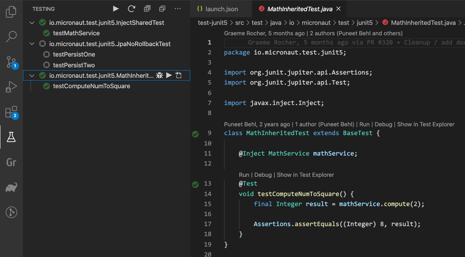The image size is (465, 257).
Task: Click the testPersistOne unrun status icon
Action: [46, 55]
